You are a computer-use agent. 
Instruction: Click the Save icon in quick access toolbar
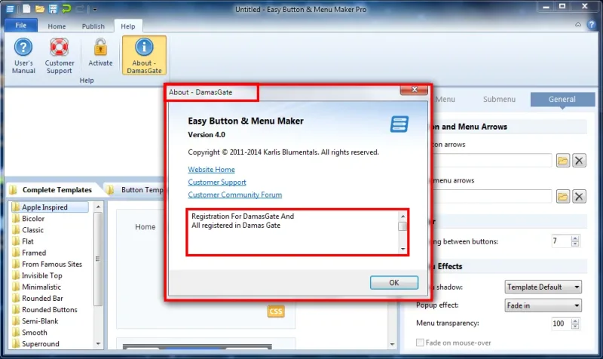[53, 8]
